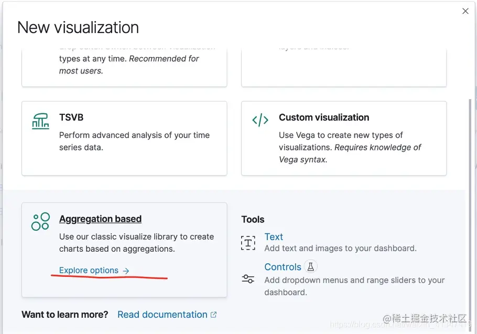Select the Aggregation based heading
This screenshot has height=334, width=477.
100,219
